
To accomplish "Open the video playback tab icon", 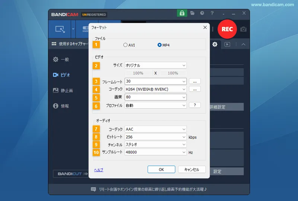I will point(227,44).
